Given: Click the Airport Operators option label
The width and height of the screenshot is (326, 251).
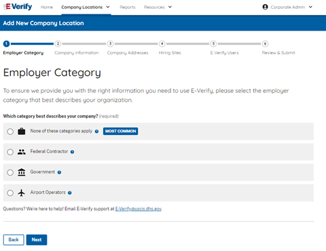Looking at the screenshot, I should click(48, 193).
